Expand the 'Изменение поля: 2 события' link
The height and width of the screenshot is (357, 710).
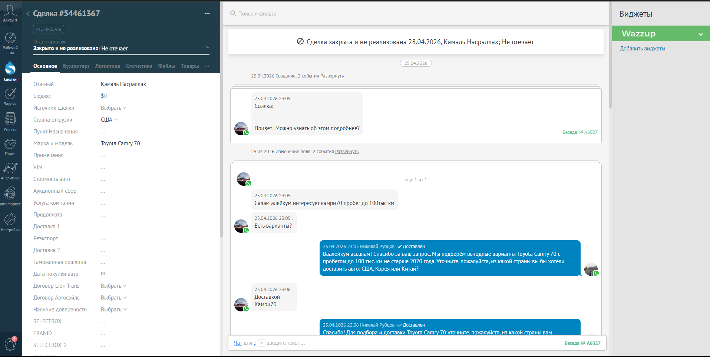click(347, 152)
